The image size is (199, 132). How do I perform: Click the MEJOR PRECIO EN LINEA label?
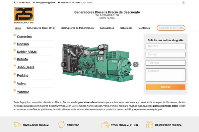tap(168, 125)
